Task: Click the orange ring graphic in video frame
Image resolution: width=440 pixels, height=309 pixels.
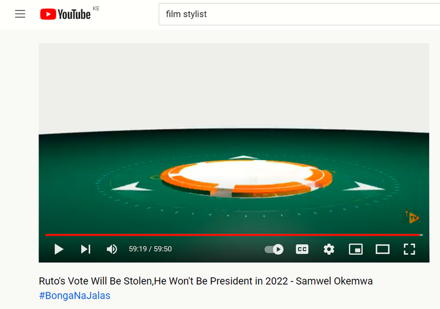Action: point(246,178)
